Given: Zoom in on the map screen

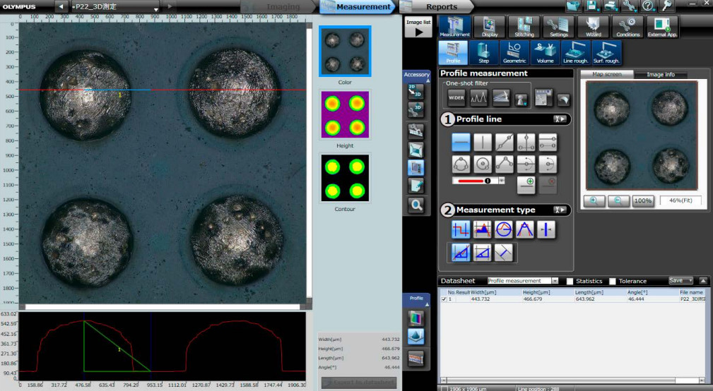Looking at the screenshot, I should point(594,200).
